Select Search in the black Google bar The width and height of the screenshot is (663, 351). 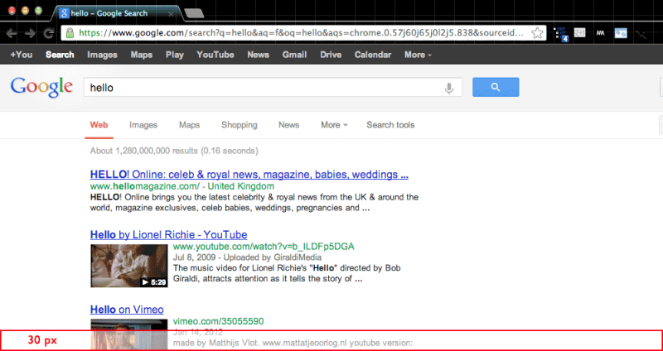pyautogui.click(x=60, y=55)
